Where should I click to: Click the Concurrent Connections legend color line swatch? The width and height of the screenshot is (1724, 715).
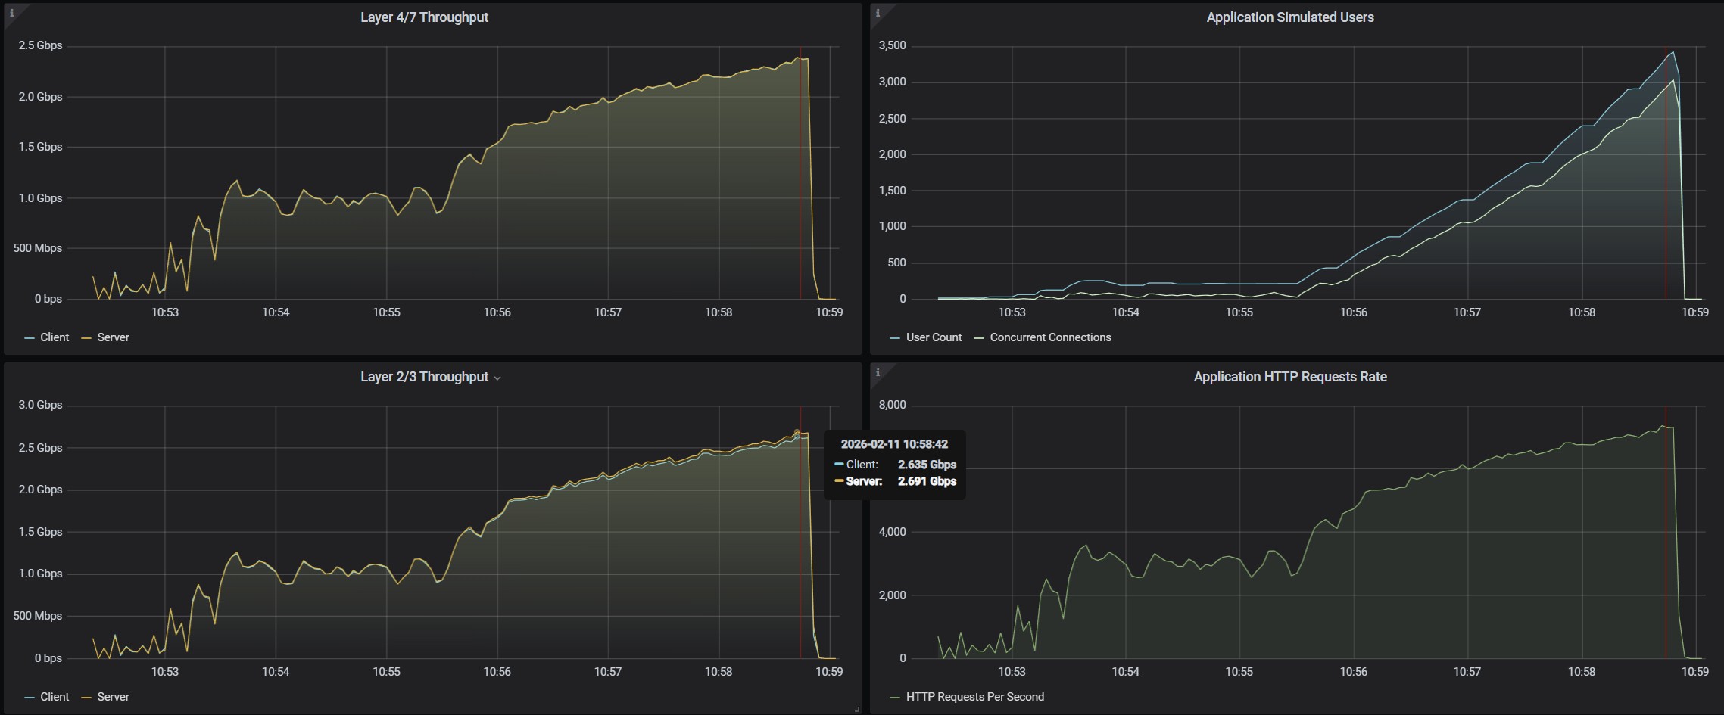click(979, 338)
